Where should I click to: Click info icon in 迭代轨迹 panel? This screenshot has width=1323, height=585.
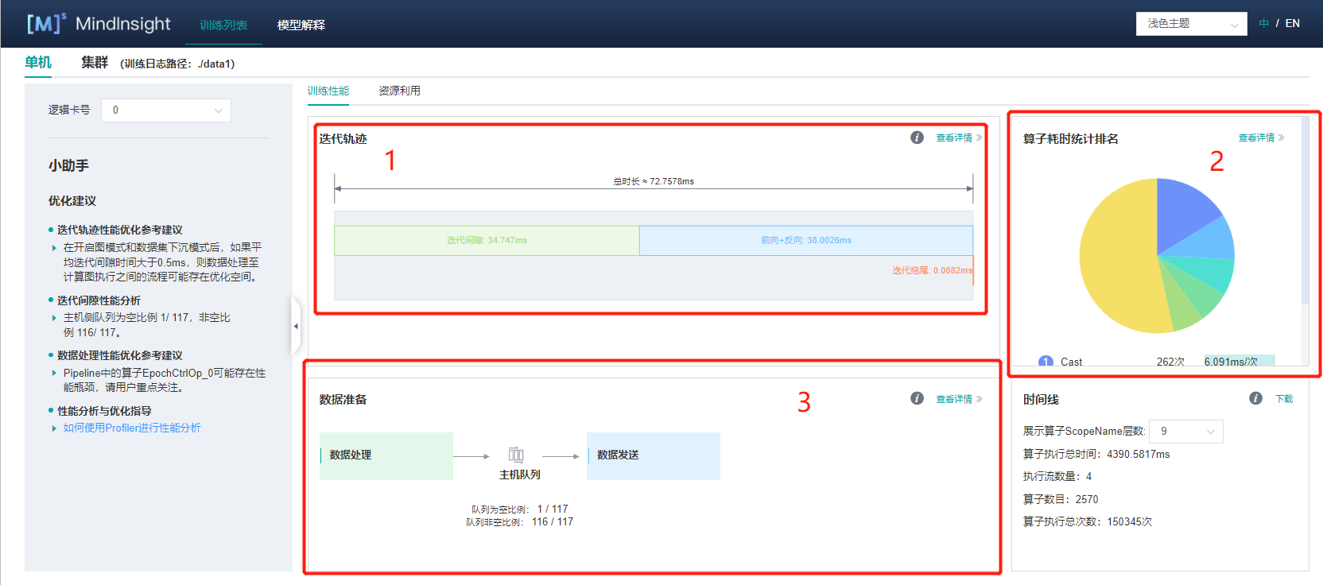point(917,138)
